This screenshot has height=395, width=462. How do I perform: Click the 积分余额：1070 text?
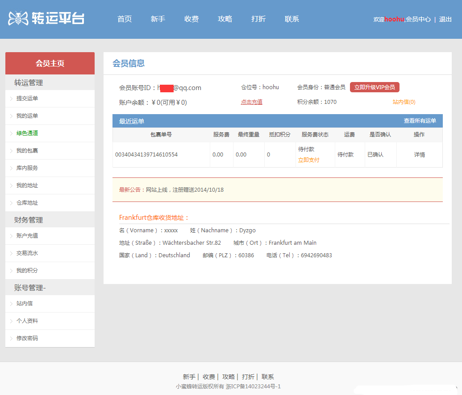click(317, 102)
